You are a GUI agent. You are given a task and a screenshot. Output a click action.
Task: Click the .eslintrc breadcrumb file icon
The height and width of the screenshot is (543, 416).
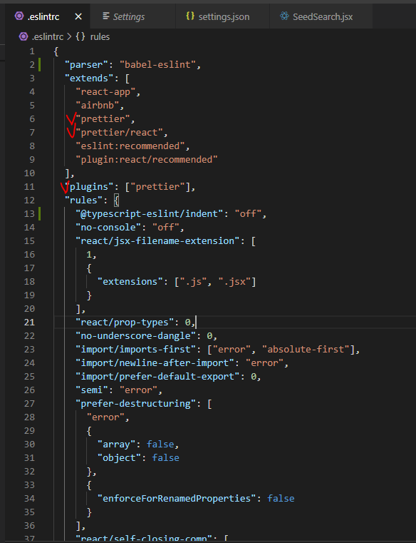tap(24, 36)
